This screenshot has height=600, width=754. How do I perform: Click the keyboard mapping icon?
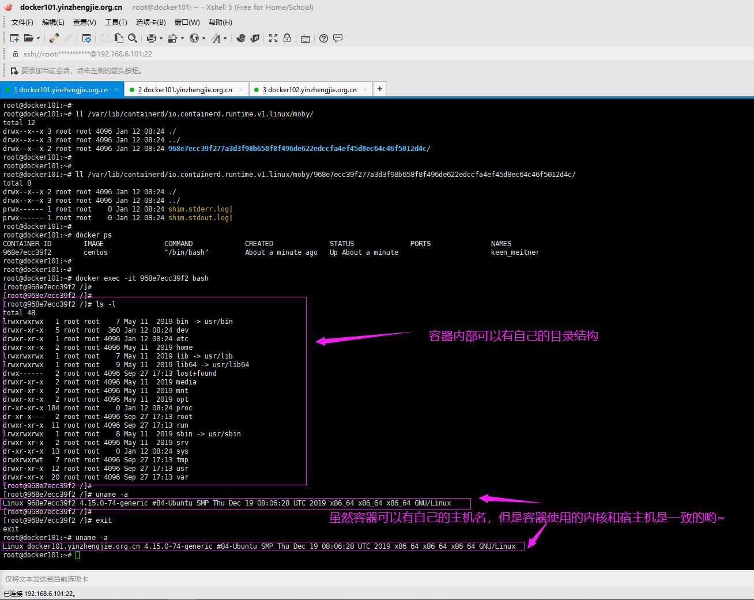click(306, 38)
